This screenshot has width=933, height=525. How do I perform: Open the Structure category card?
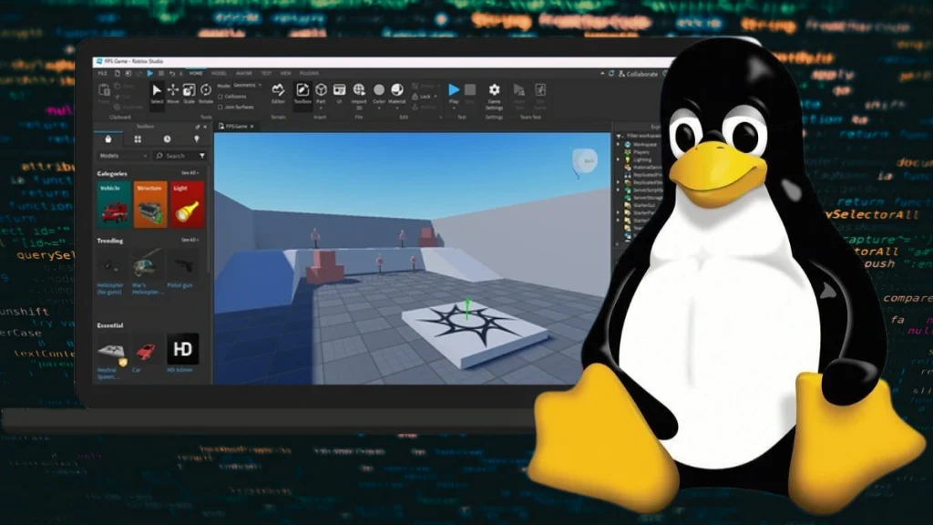pos(150,205)
